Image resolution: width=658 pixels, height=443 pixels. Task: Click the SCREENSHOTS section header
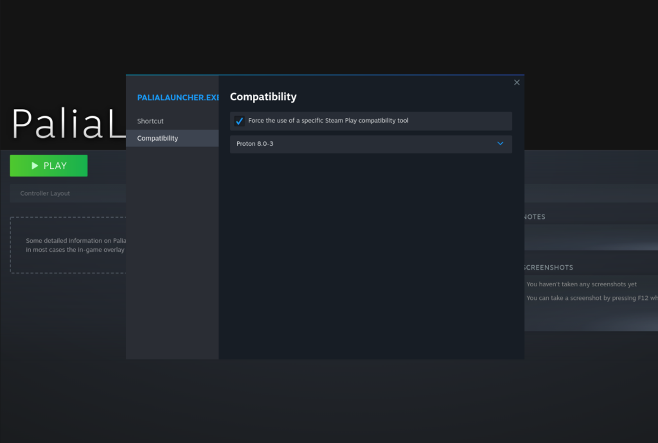(x=549, y=267)
